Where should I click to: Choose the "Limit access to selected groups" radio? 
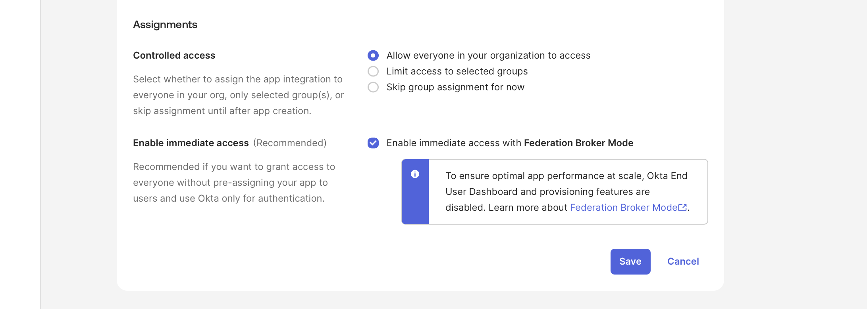click(373, 71)
